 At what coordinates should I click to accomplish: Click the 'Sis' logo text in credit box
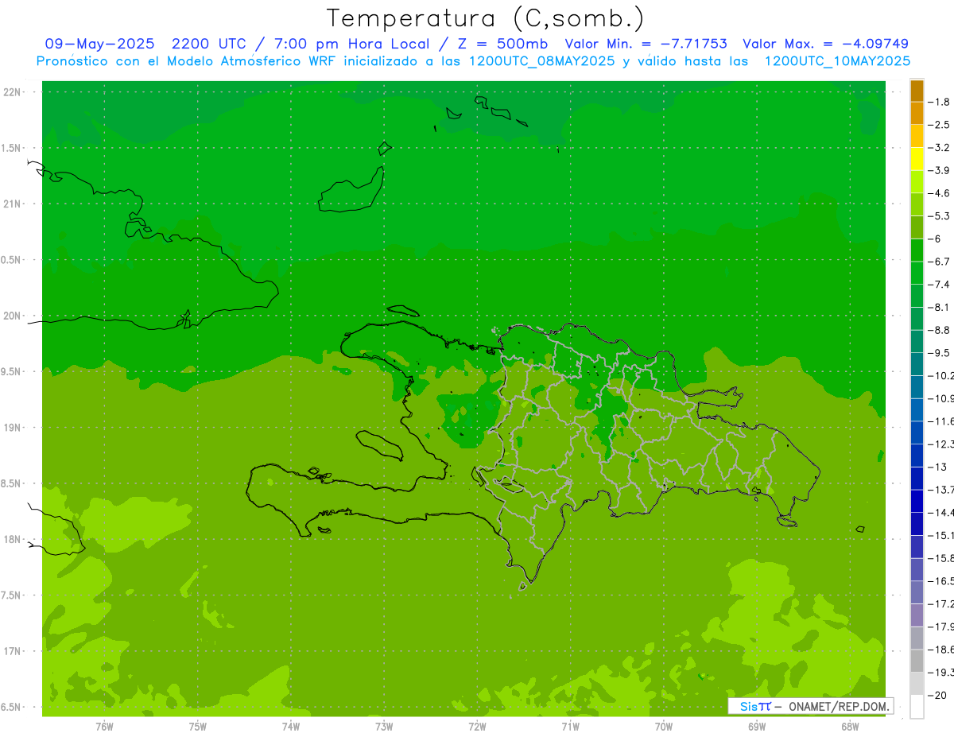click(x=749, y=706)
